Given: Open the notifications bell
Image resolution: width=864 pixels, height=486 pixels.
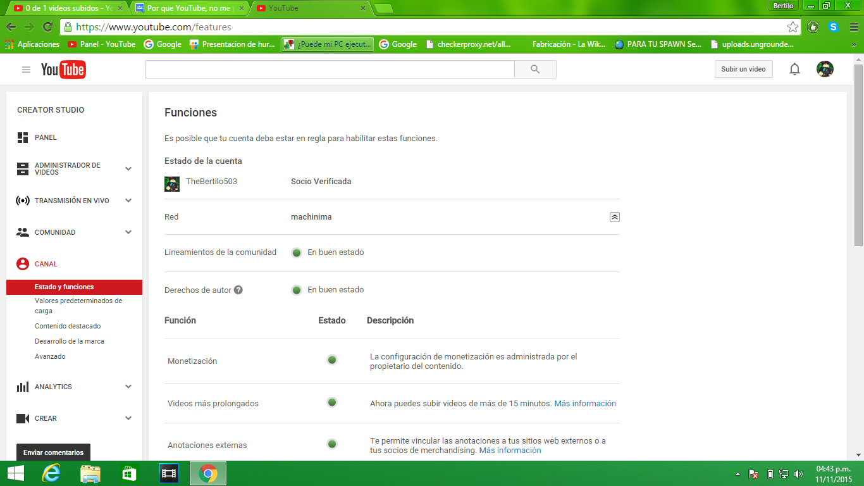Looking at the screenshot, I should [x=795, y=70].
